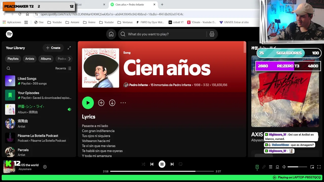Open the 燐舞曲 artist entry
The image size is (324, 182).
pos(39,124)
